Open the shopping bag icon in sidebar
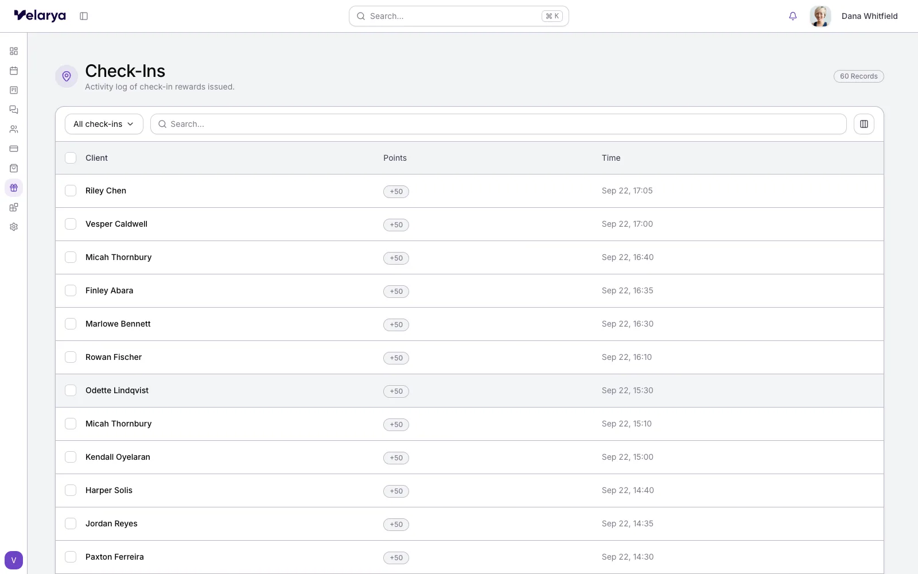This screenshot has height=574, width=918. [x=14, y=168]
